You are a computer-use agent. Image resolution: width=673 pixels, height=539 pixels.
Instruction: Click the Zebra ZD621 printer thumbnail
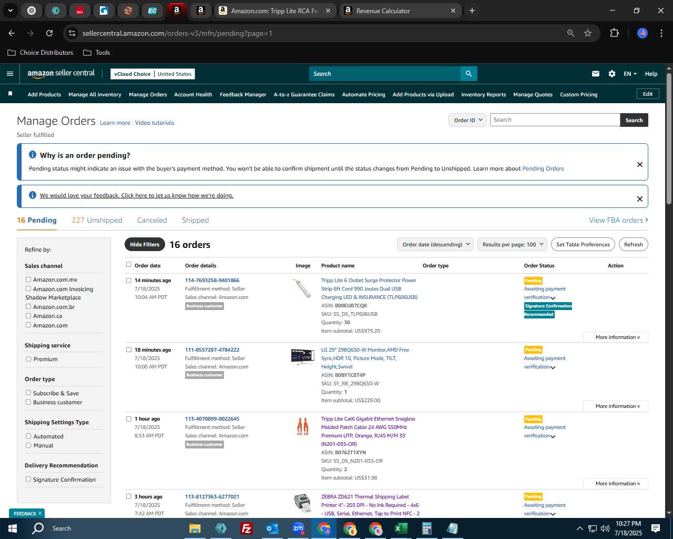302,503
